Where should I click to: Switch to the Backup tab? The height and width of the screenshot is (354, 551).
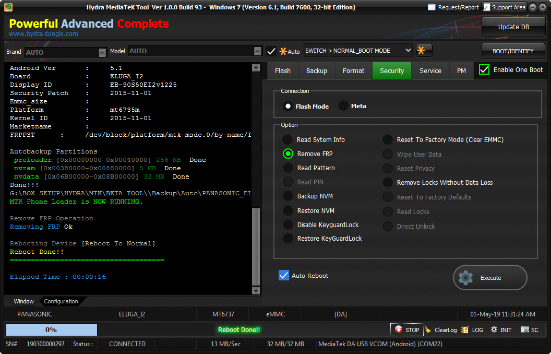coord(317,70)
